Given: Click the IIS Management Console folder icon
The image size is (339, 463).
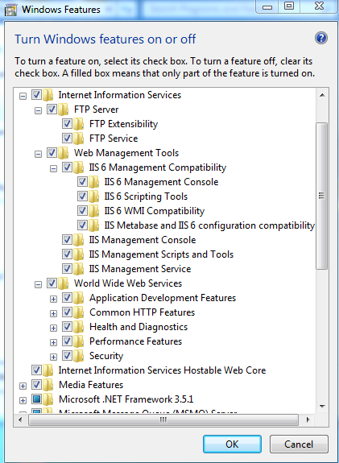Looking at the screenshot, I should coord(79,240).
